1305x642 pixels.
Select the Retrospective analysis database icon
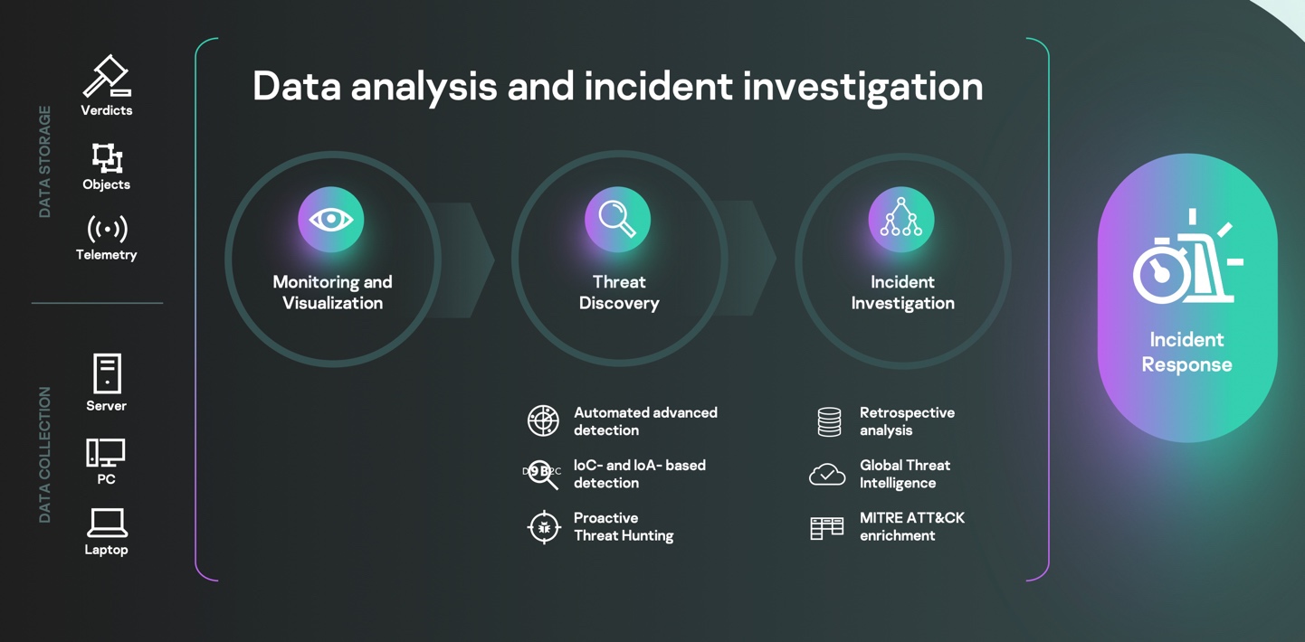[829, 422]
